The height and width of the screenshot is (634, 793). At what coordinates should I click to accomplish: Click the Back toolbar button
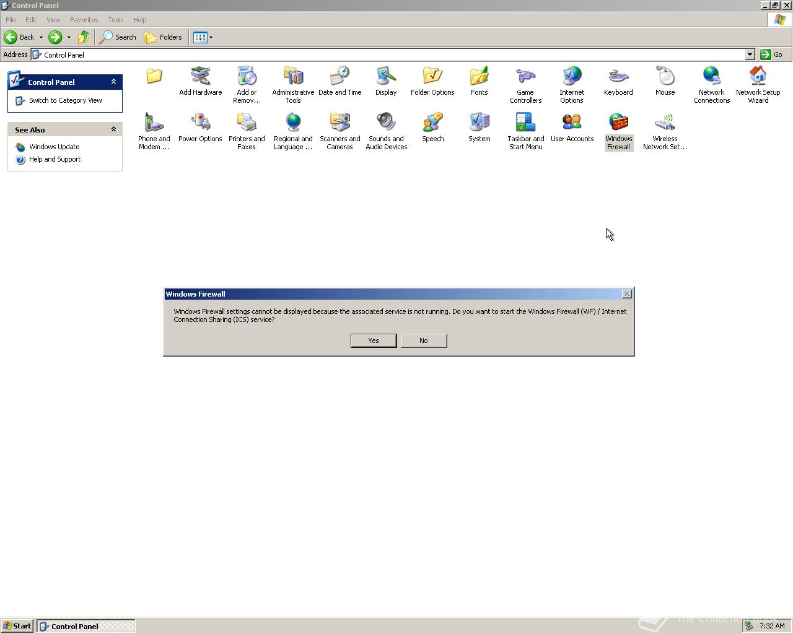coord(20,37)
